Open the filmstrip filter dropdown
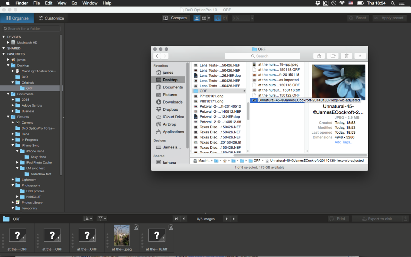Image resolution: width=411 pixels, height=257 pixels. pyautogui.click(x=102, y=219)
